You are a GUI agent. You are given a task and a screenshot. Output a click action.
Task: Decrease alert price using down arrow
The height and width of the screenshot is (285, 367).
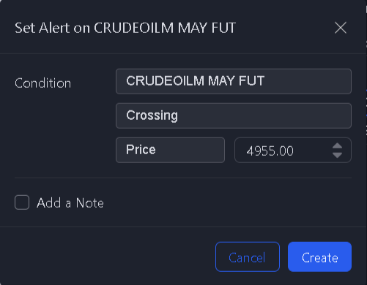click(337, 155)
